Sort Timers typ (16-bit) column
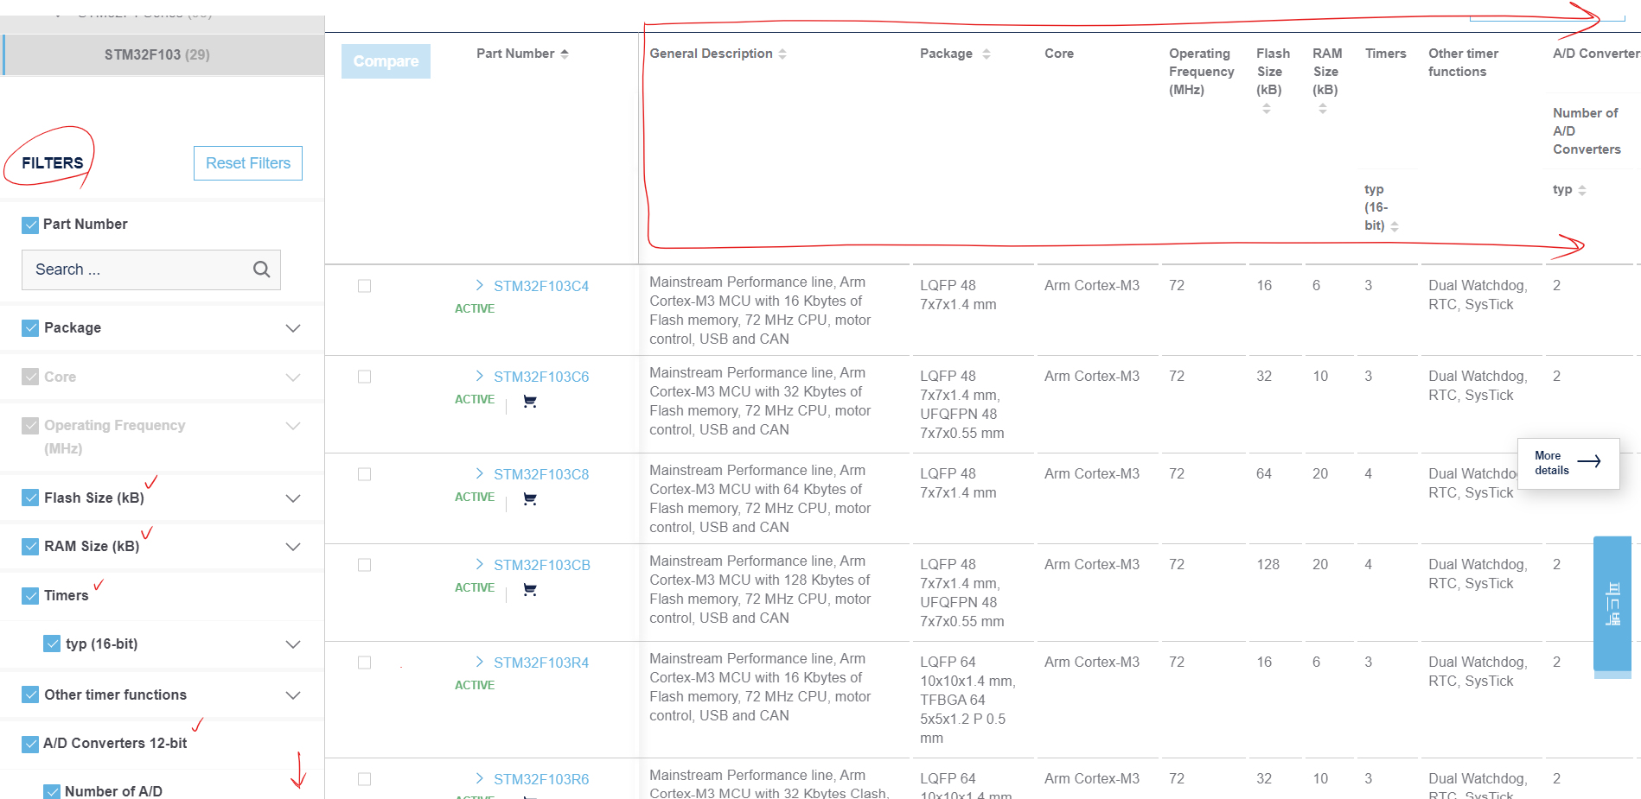The width and height of the screenshot is (1641, 799). (x=1395, y=226)
